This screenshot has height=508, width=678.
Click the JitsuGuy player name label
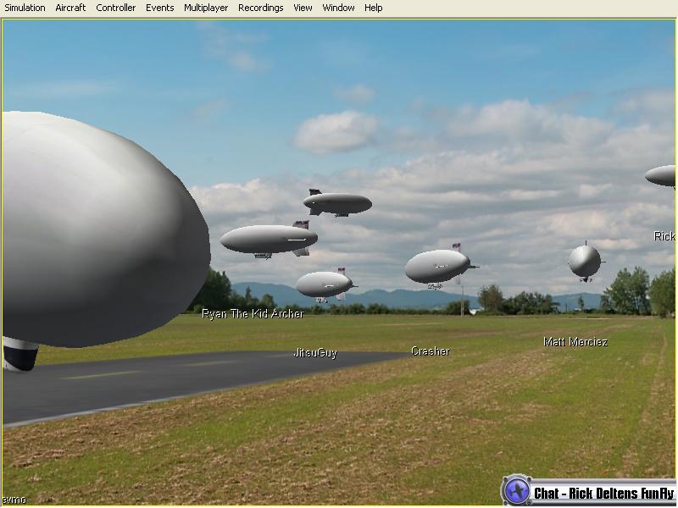pyautogui.click(x=315, y=353)
